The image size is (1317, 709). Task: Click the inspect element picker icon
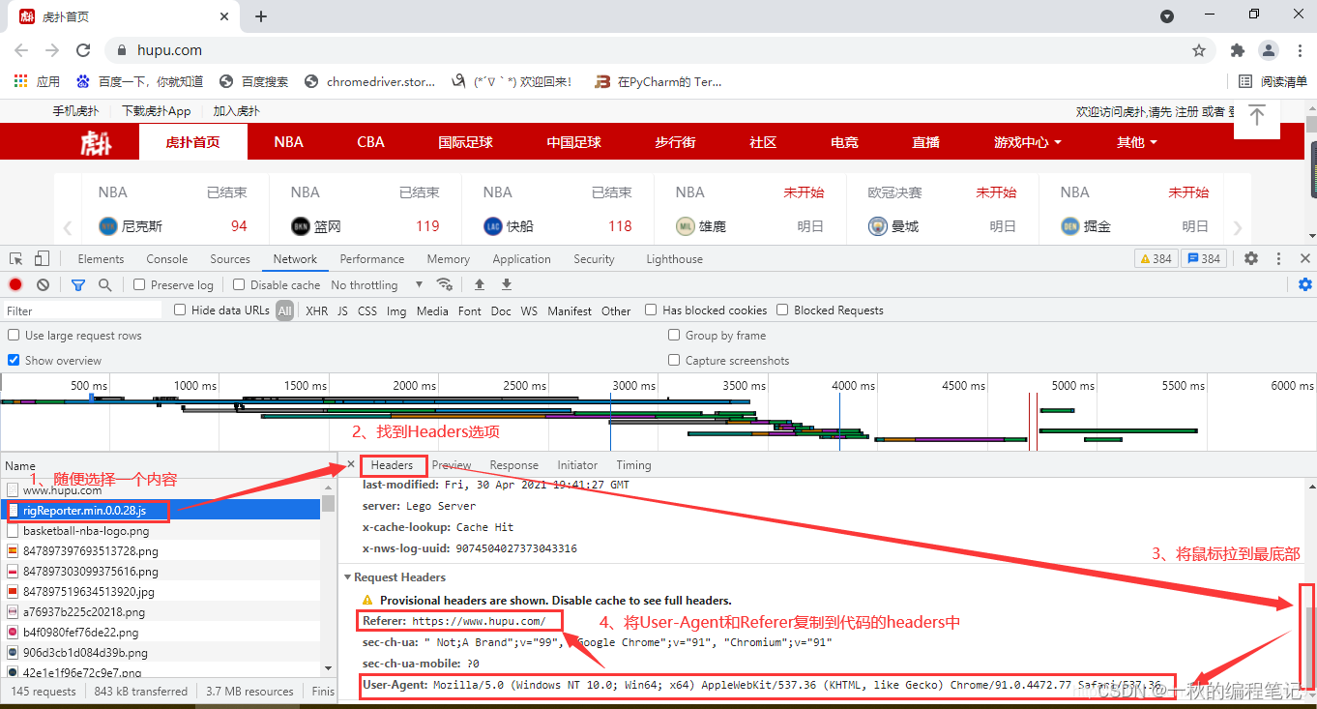pyautogui.click(x=16, y=258)
